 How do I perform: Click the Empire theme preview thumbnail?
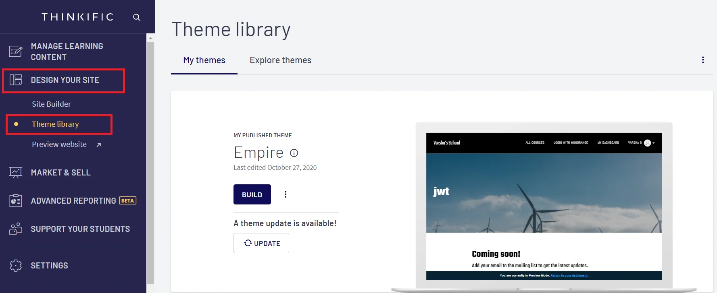(544, 206)
